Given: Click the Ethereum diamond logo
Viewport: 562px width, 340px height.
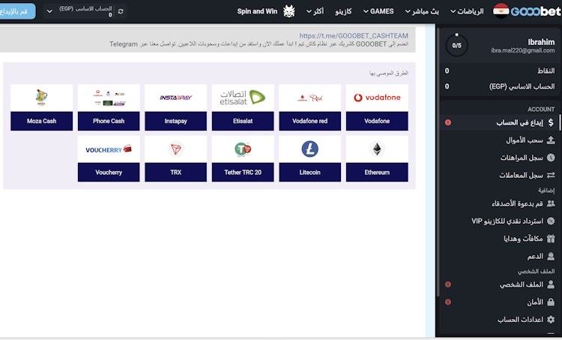Looking at the screenshot, I should pyautogui.click(x=377, y=149).
